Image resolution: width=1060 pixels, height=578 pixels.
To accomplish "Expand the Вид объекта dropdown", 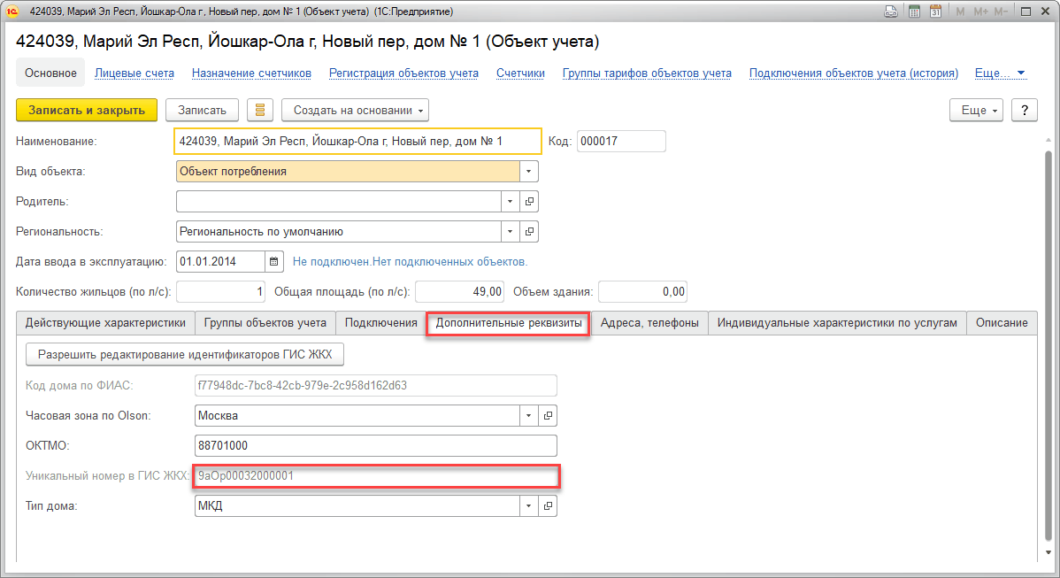I will pyautogui.click(x=528, y=172).
